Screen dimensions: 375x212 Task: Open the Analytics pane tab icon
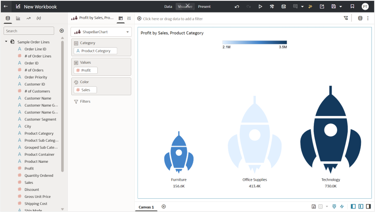(x=29, y=18)
